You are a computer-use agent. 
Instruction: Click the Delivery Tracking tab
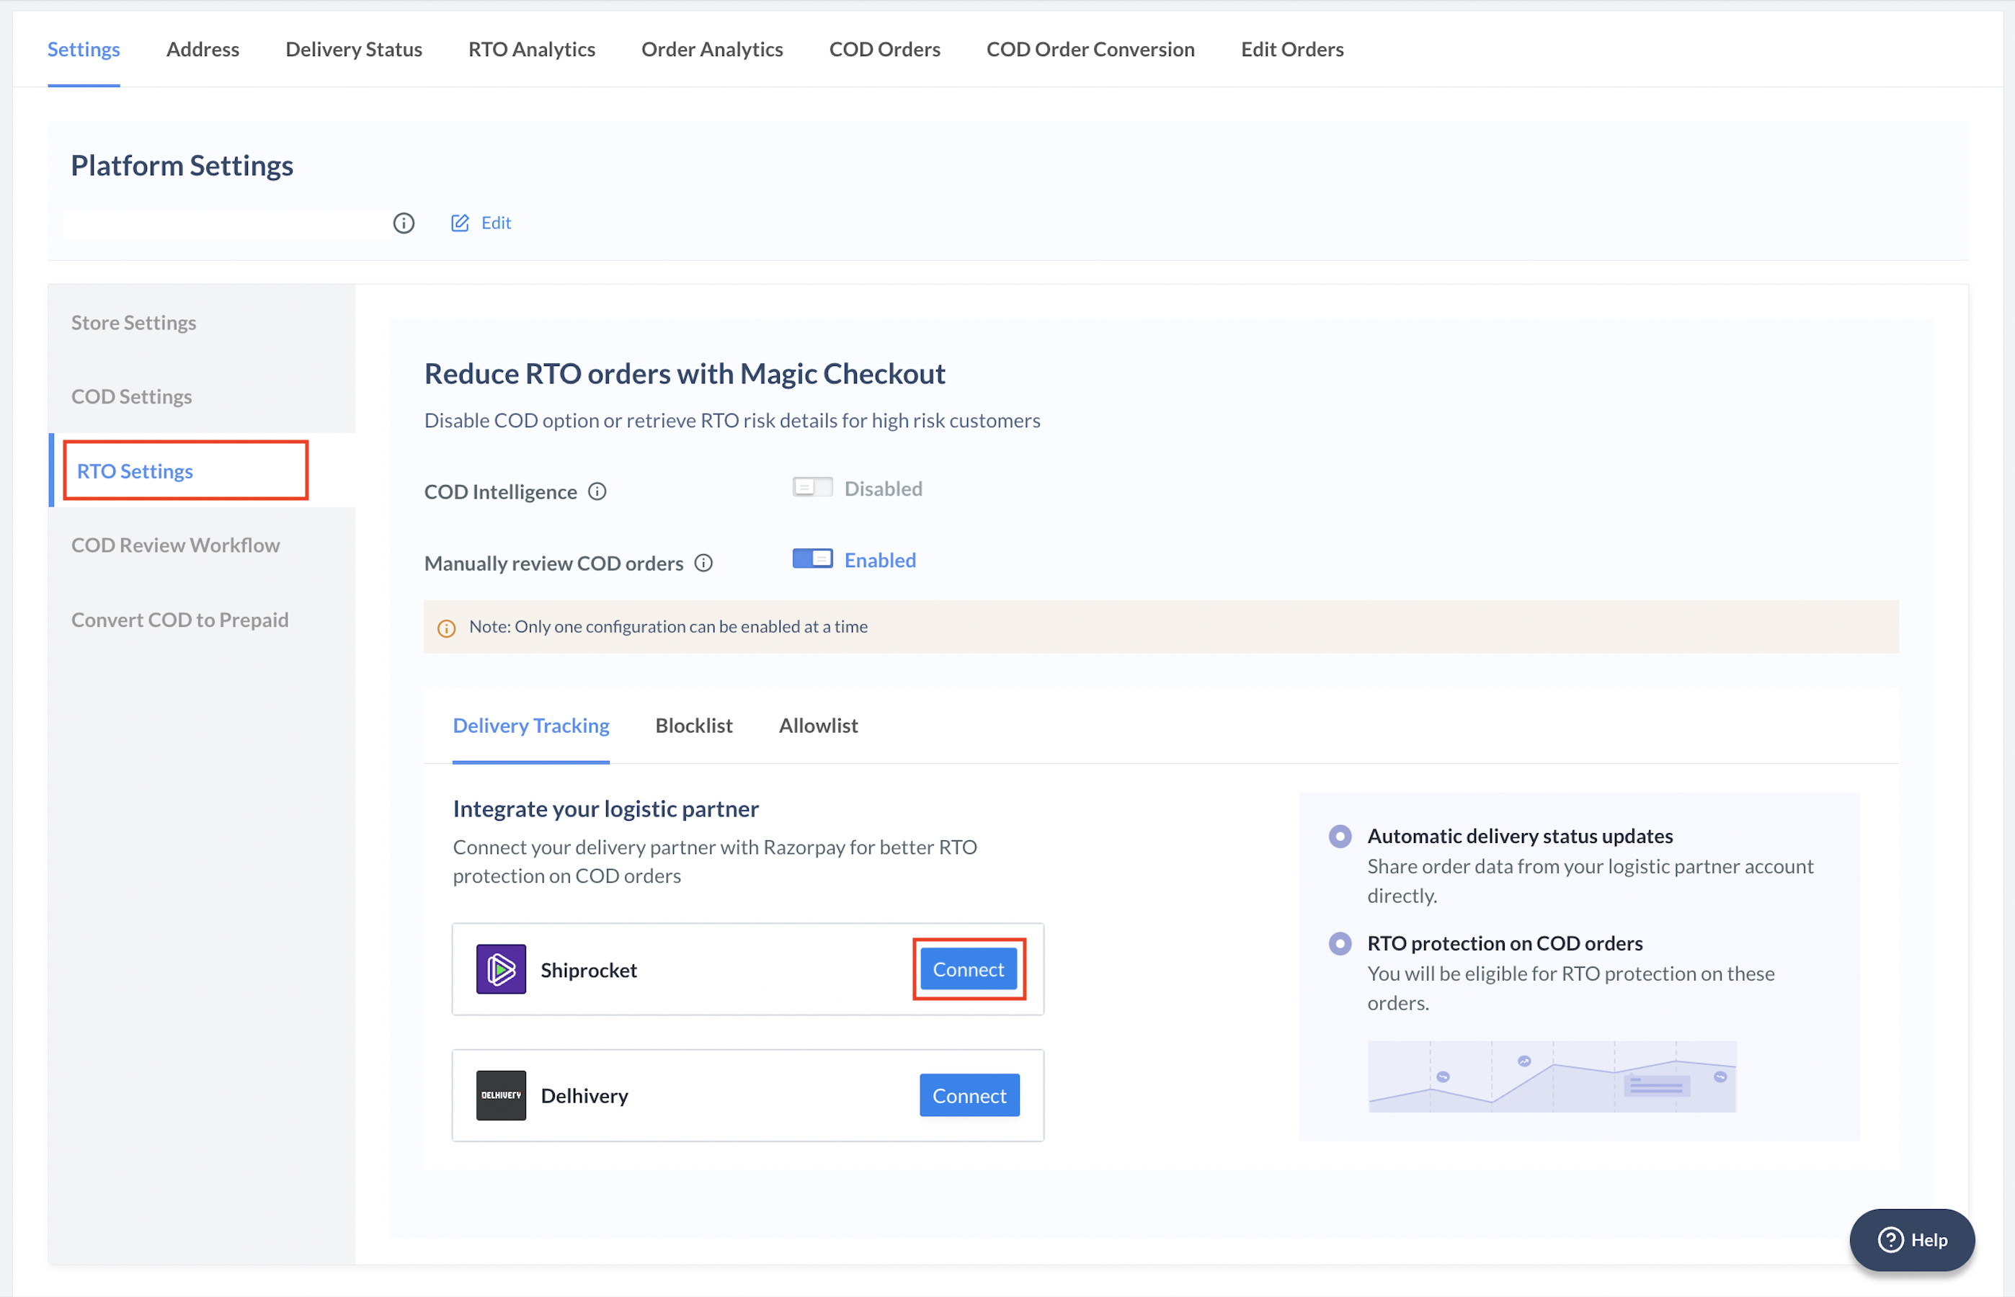(x=530, y=724)
